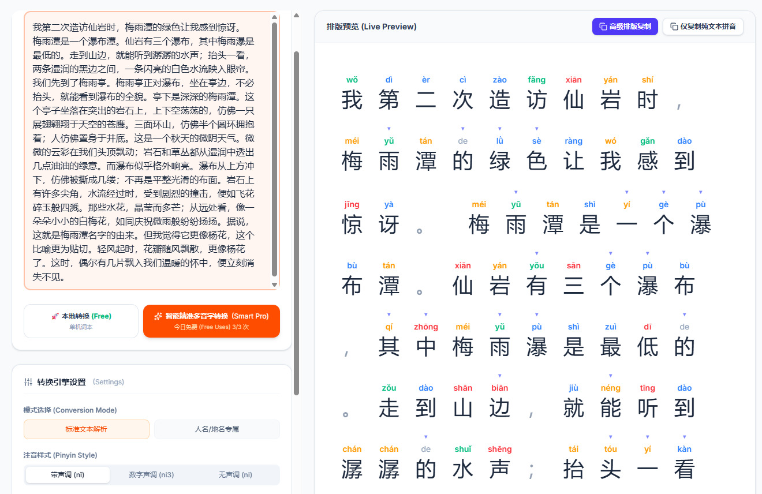Screen dimensions: 762x494
Task: Open pronunciation arrow above 边 (biān)
Action: click(x=500, y=376)
